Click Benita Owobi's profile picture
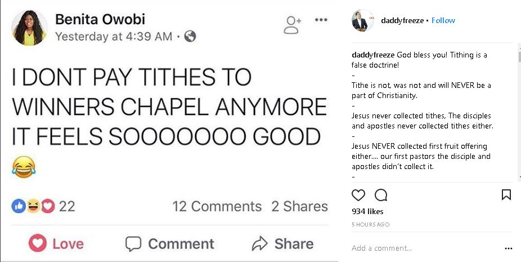 29,28
